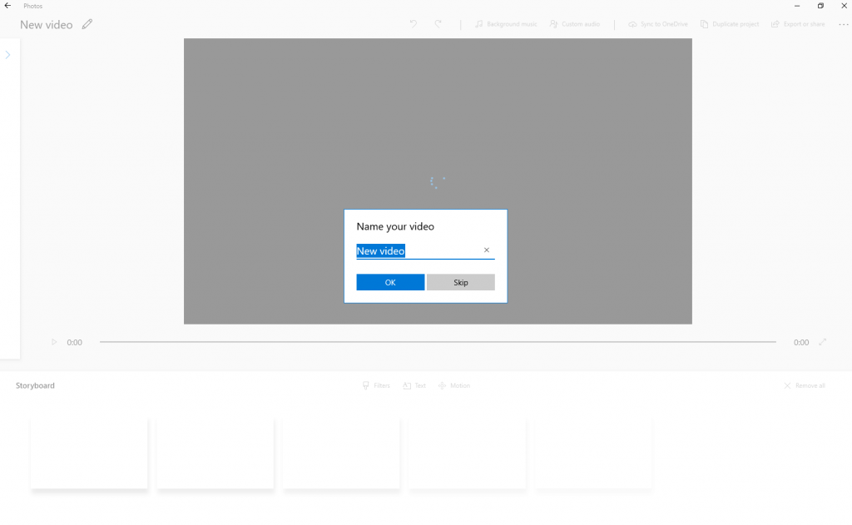Viewport: 852px width, 525px height.
Task: Toggle full screen preview icon
Action: [x=823, y=342]
